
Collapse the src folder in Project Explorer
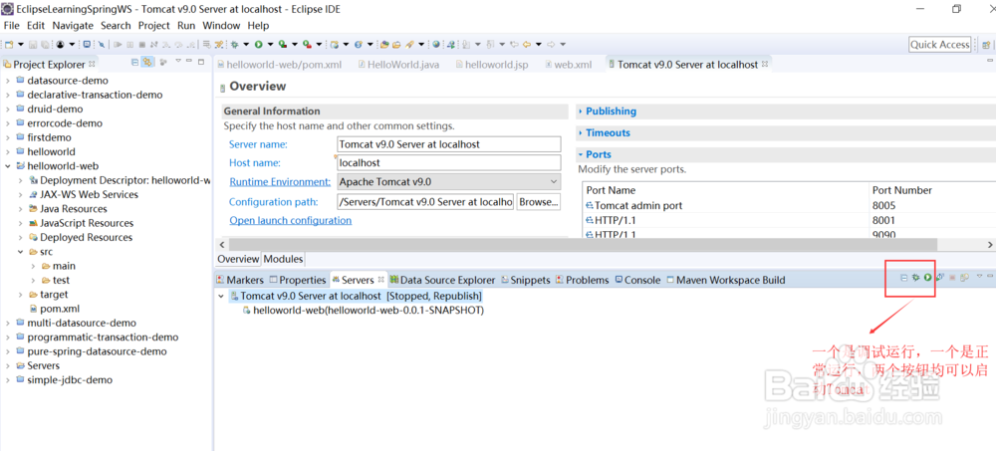(20, 252)
